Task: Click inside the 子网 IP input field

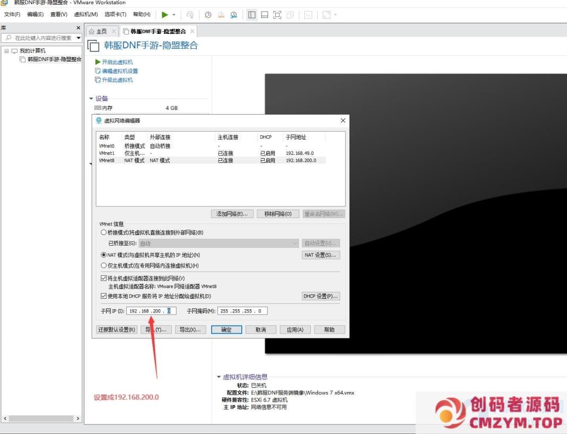Action: coord(151,310)
